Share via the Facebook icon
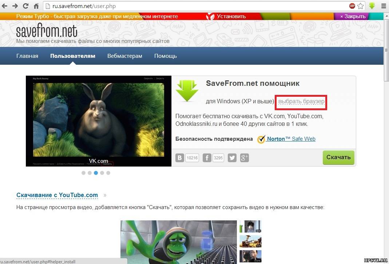This screenshot has width=389, height=264. 207,158
